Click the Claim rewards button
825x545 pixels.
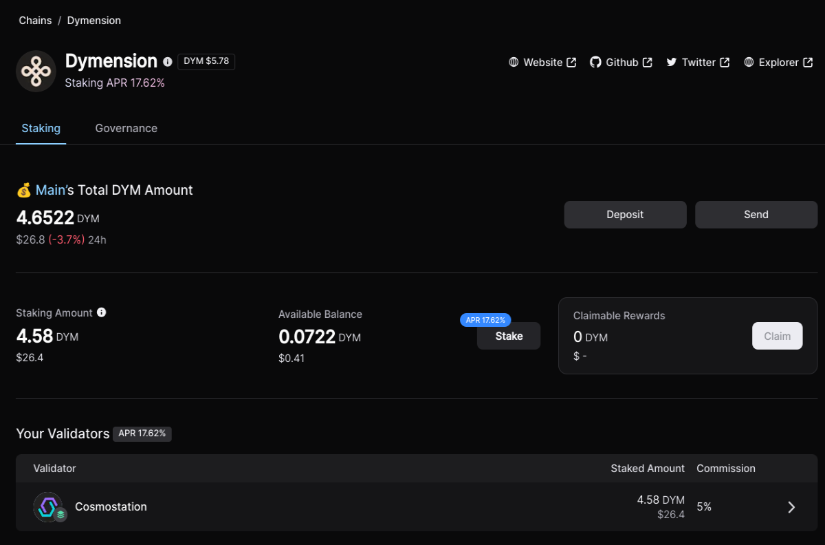778,336
